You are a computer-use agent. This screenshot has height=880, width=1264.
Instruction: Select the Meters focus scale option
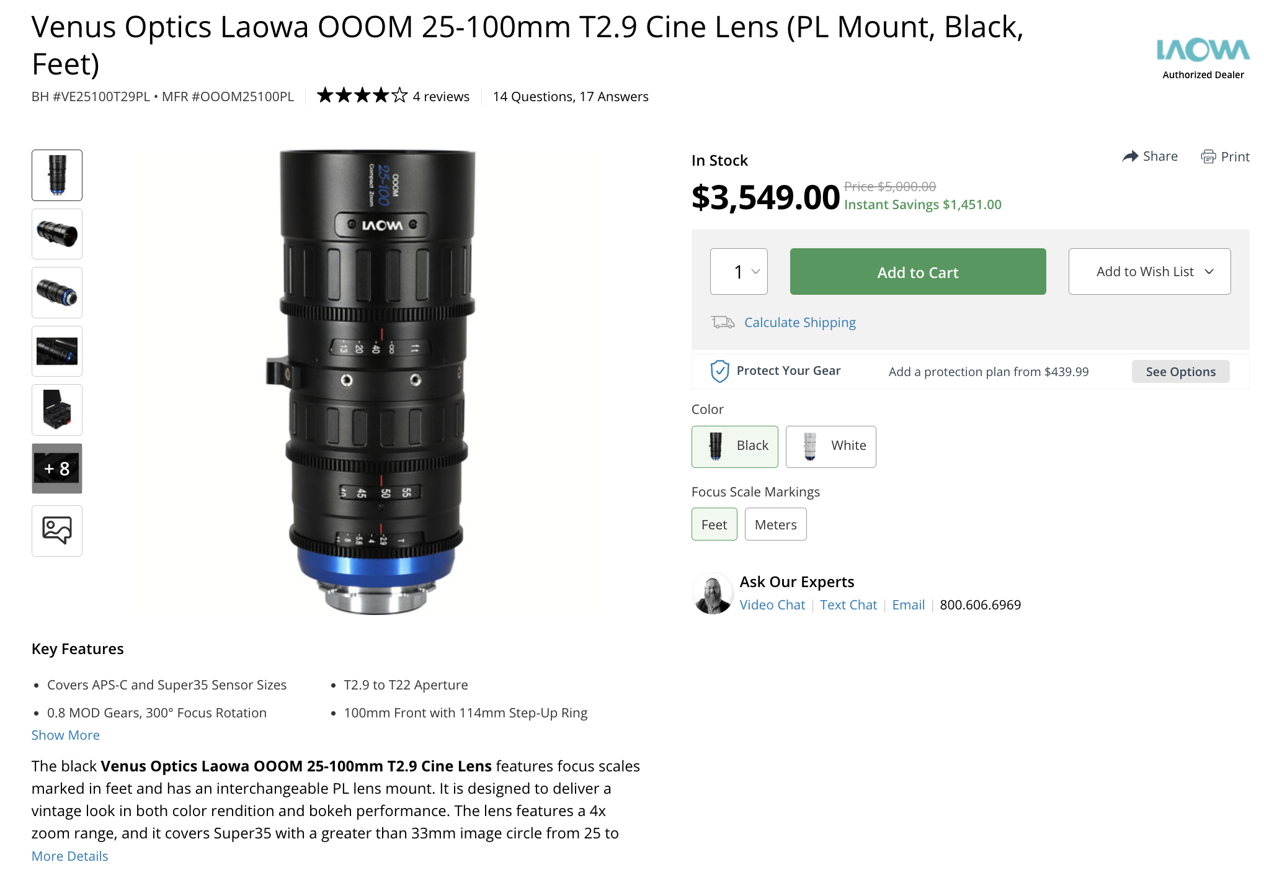pyautogui.click(x=775, y=524)
